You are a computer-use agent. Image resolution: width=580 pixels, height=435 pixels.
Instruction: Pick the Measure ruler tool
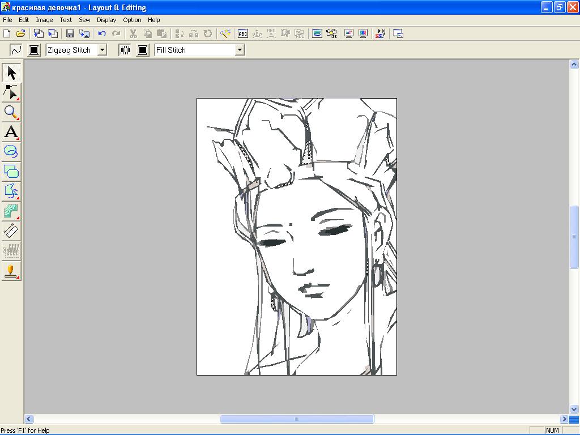11,231
